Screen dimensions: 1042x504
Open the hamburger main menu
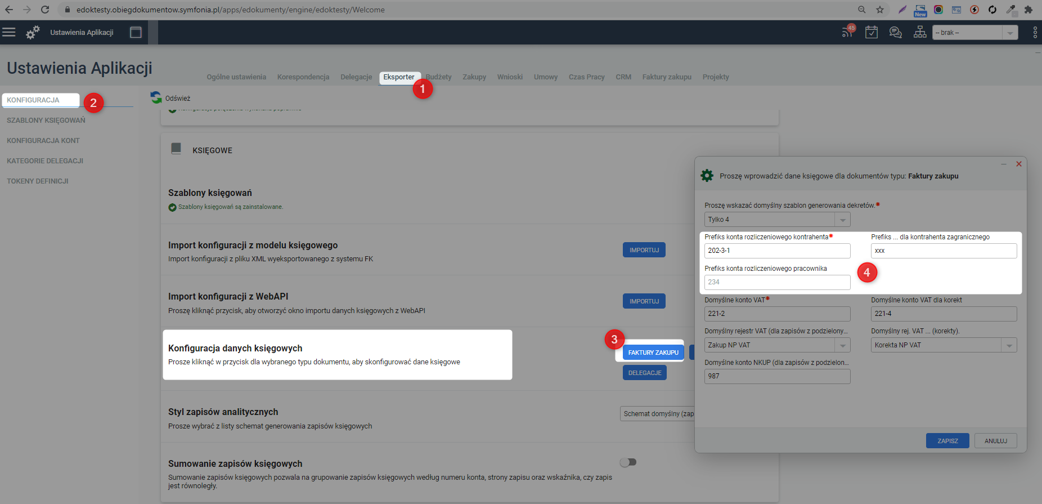click(9, 32)
